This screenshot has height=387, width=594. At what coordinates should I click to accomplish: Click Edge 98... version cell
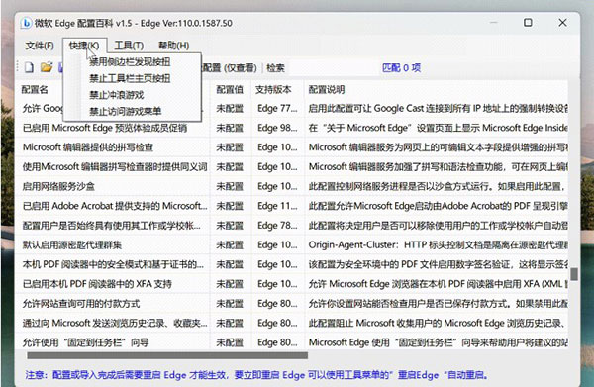coord(277,128)
